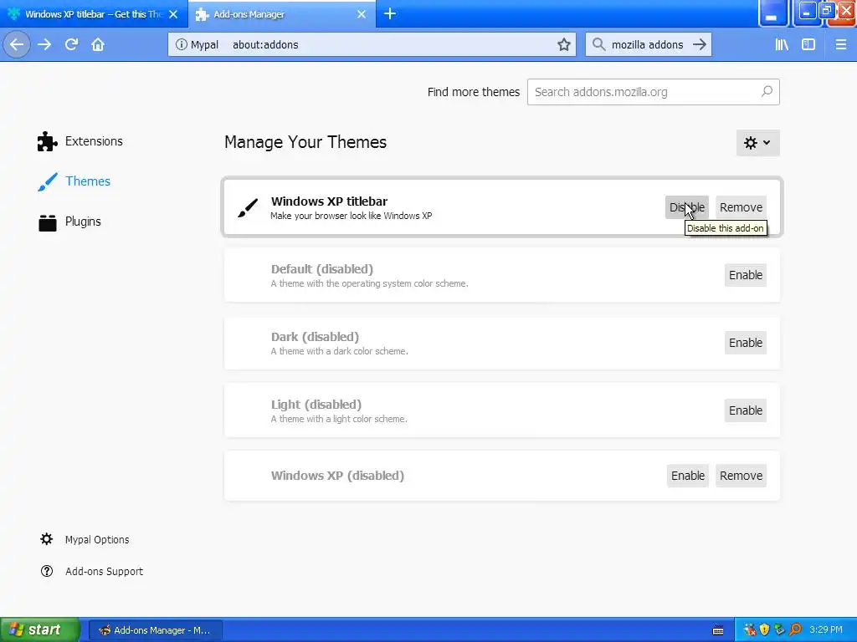The width and height of the screenshot is (857, 642).
Task: Click the Themes paintbrush icon
Action: tap(48, 181)
